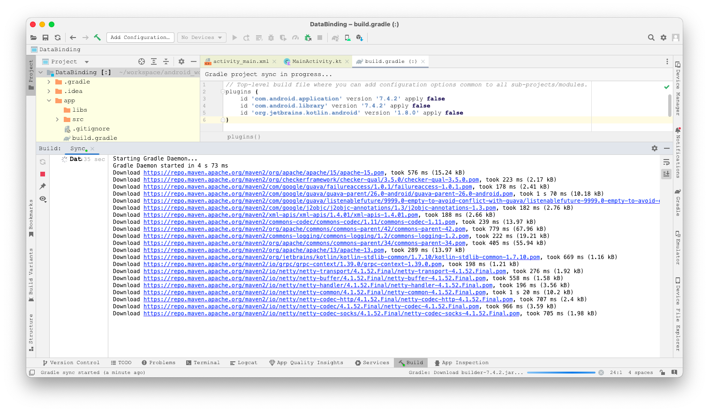Stop the build with red square
Viewport: 709px width, 412px height.
pos(43,174)
